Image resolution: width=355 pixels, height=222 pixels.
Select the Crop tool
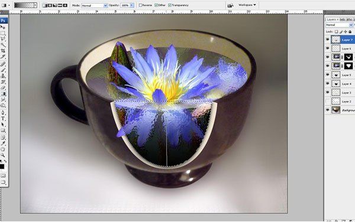point(3,51)
